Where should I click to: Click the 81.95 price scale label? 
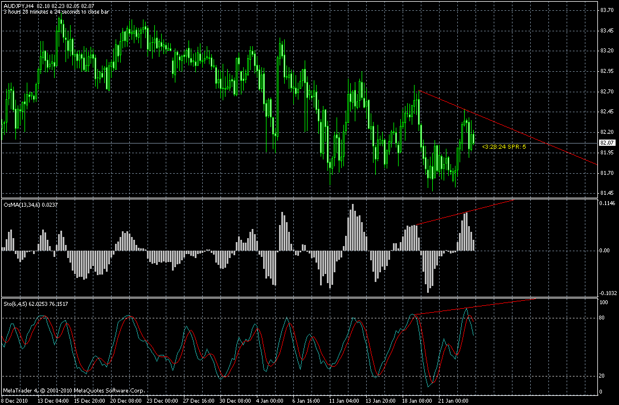(607, 153)
